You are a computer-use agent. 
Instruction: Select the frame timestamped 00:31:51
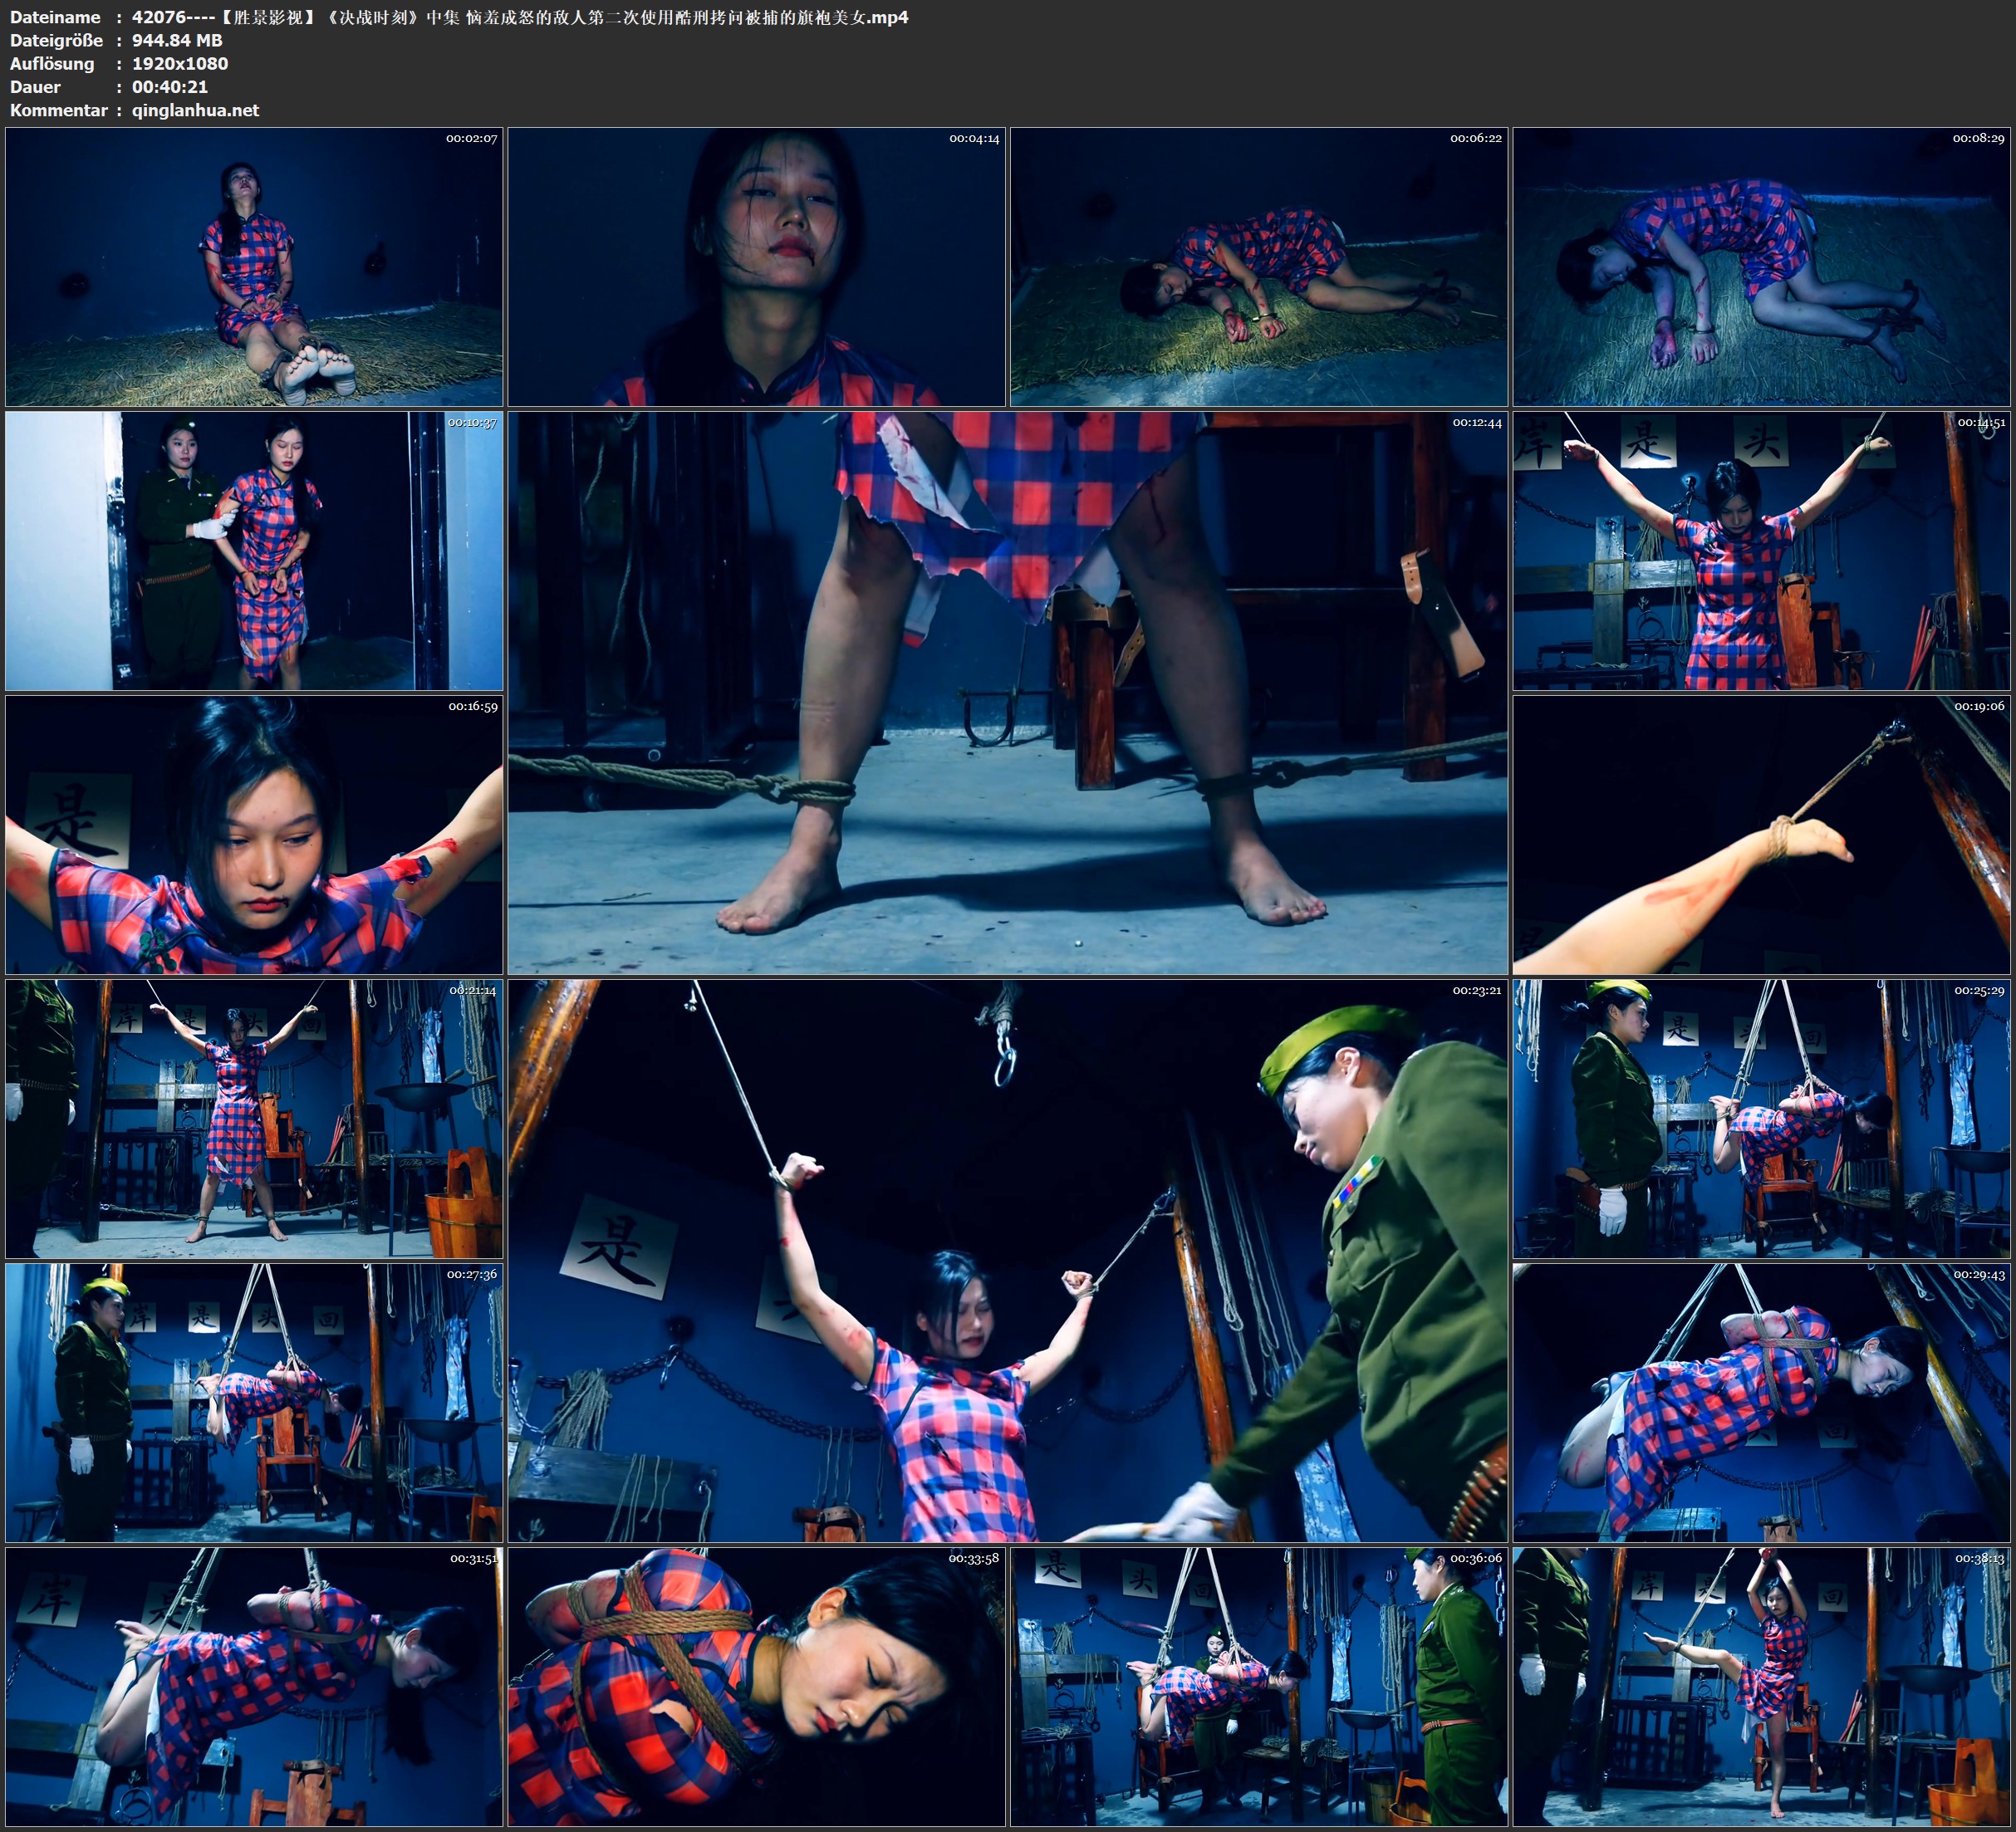(254, 1686)
